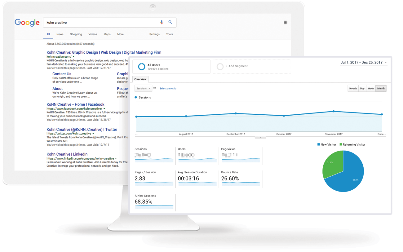Screen dimensions: 403x252
Task: Open Kohn Creative: Graphic Design result link
Action: click(104, 52)
